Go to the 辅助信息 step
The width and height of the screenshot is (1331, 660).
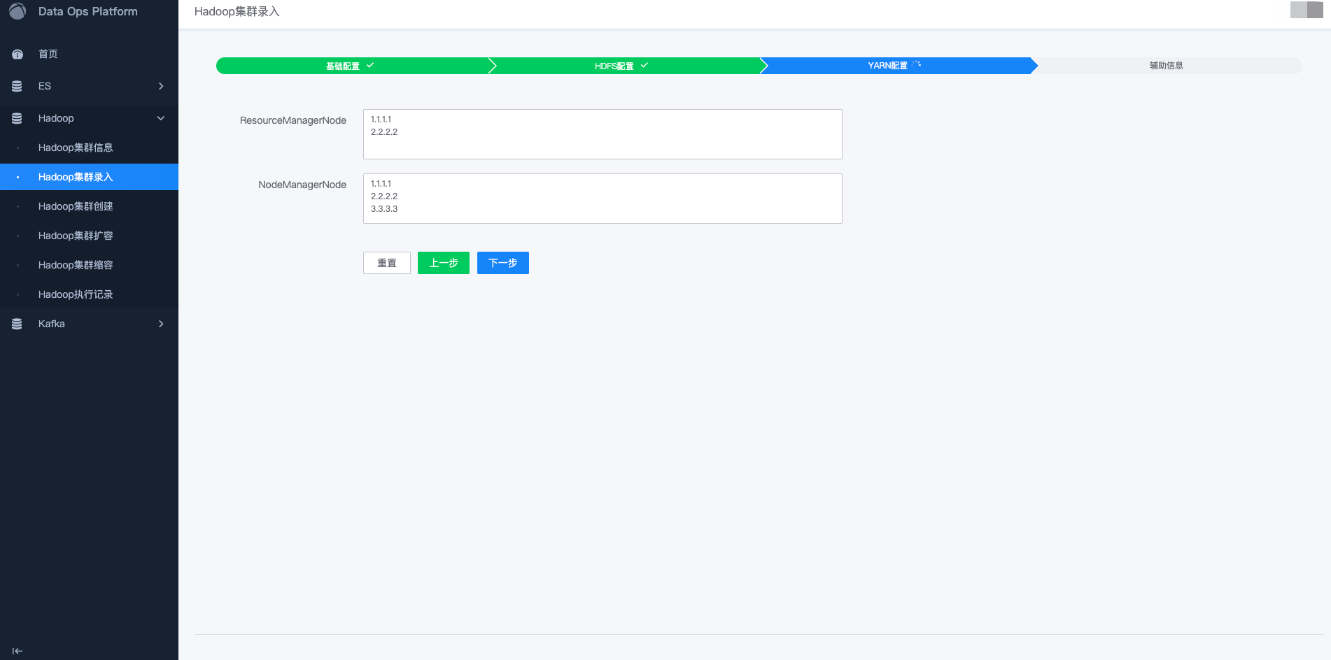pos(1167,66)
